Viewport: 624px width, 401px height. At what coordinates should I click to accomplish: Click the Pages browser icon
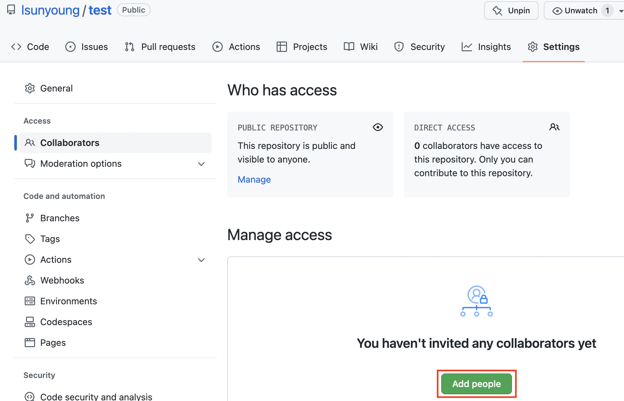point(30,343)
